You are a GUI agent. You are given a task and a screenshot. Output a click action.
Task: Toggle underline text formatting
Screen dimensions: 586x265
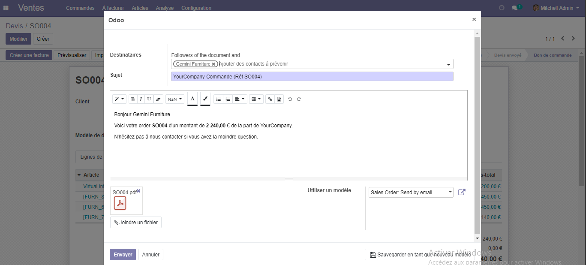tap(149, 99)
